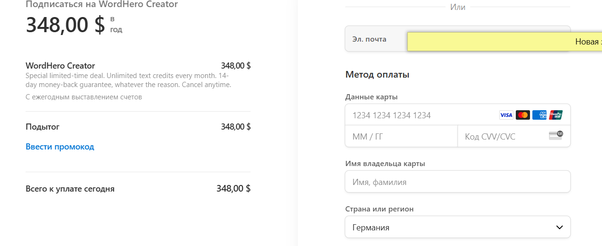Click the American Express logo
602x246 pixels.
coord(539,115)
